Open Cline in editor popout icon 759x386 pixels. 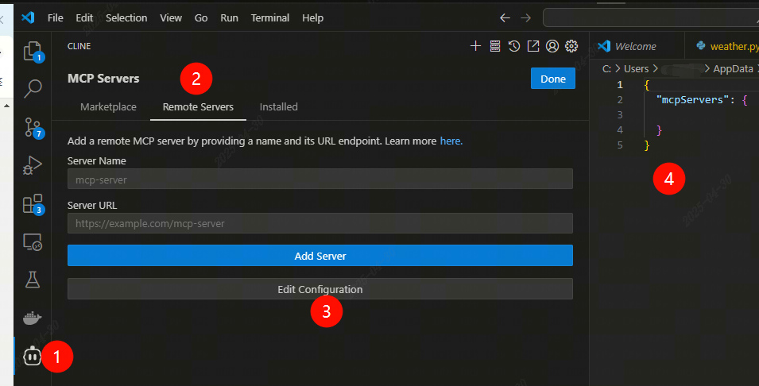tap(533, 46)
